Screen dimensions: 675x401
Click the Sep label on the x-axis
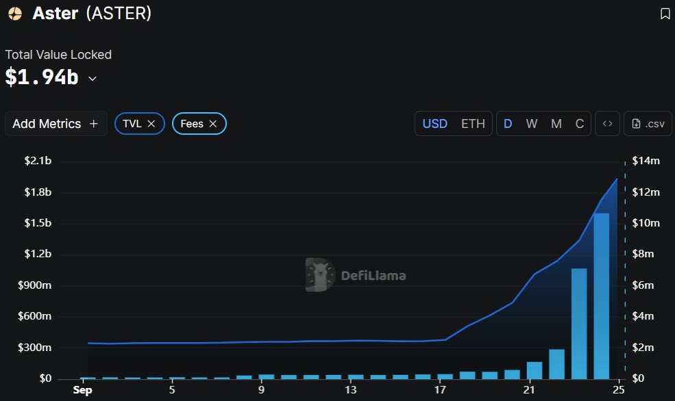pos(82,389)
